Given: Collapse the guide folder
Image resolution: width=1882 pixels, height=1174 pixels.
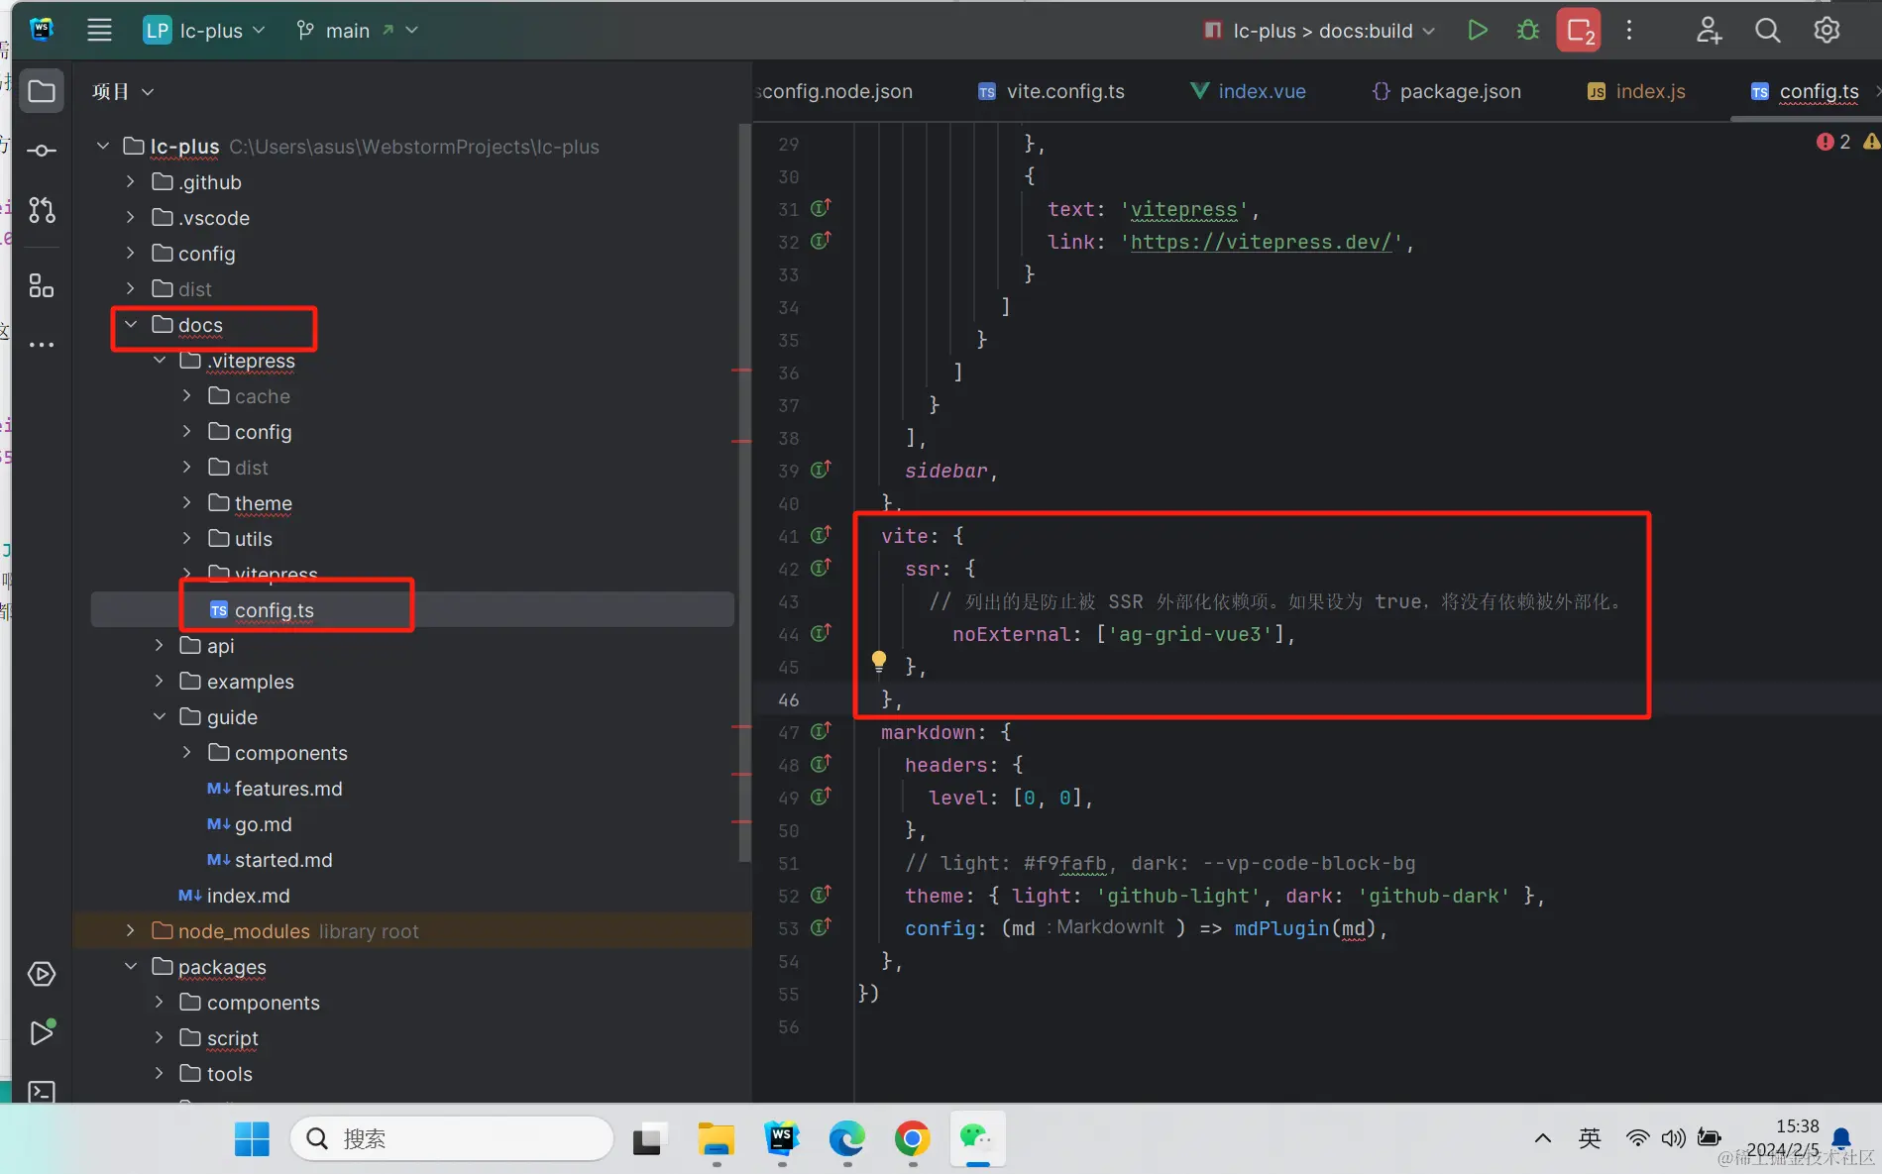Looking at the screenshot, I should tap(160, 717).
